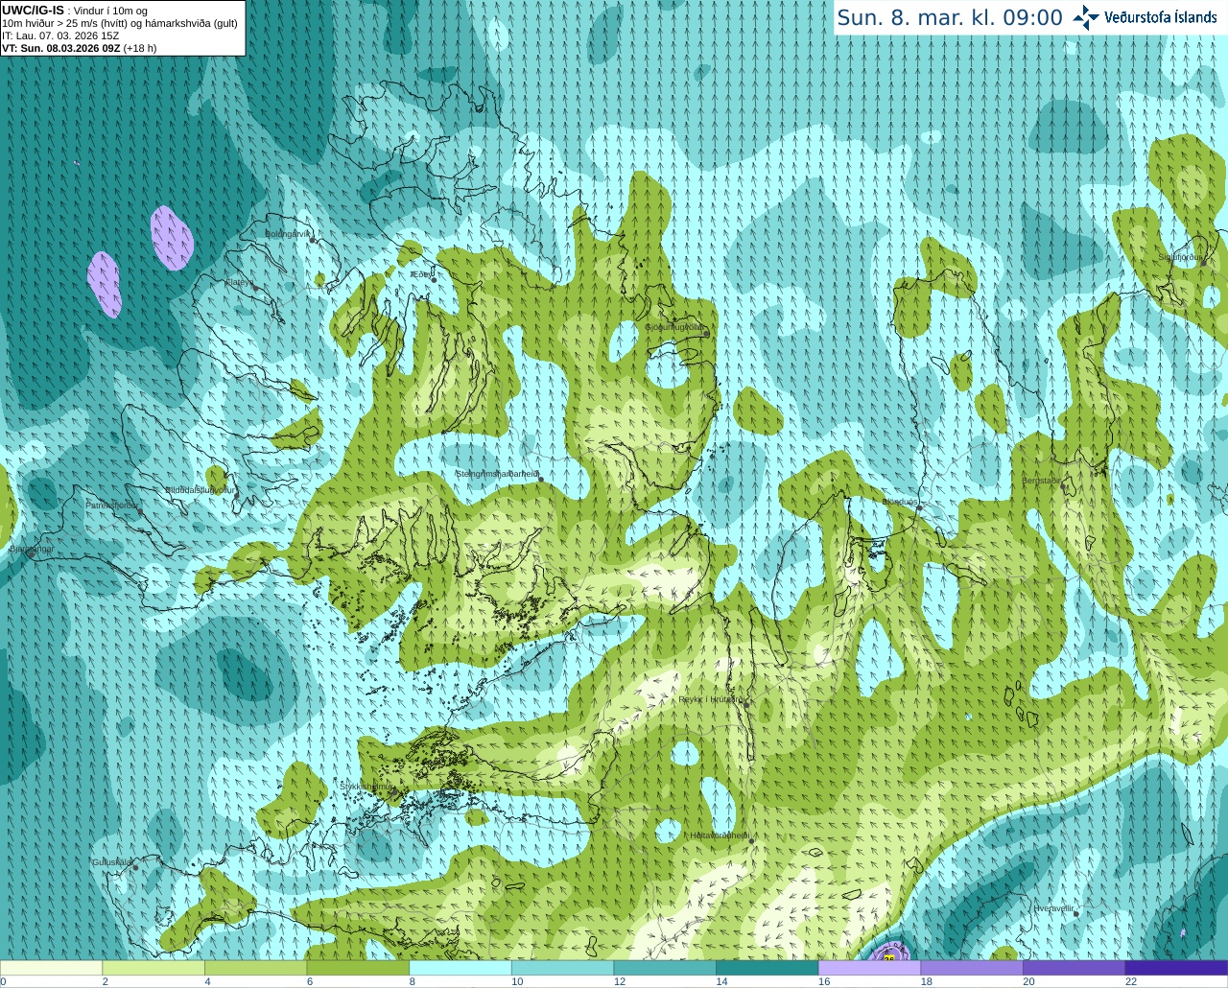This screenshot has width=1228, height=988.
Task: Click the Hveravellir station marker
Action: [x=1076, y=913]
